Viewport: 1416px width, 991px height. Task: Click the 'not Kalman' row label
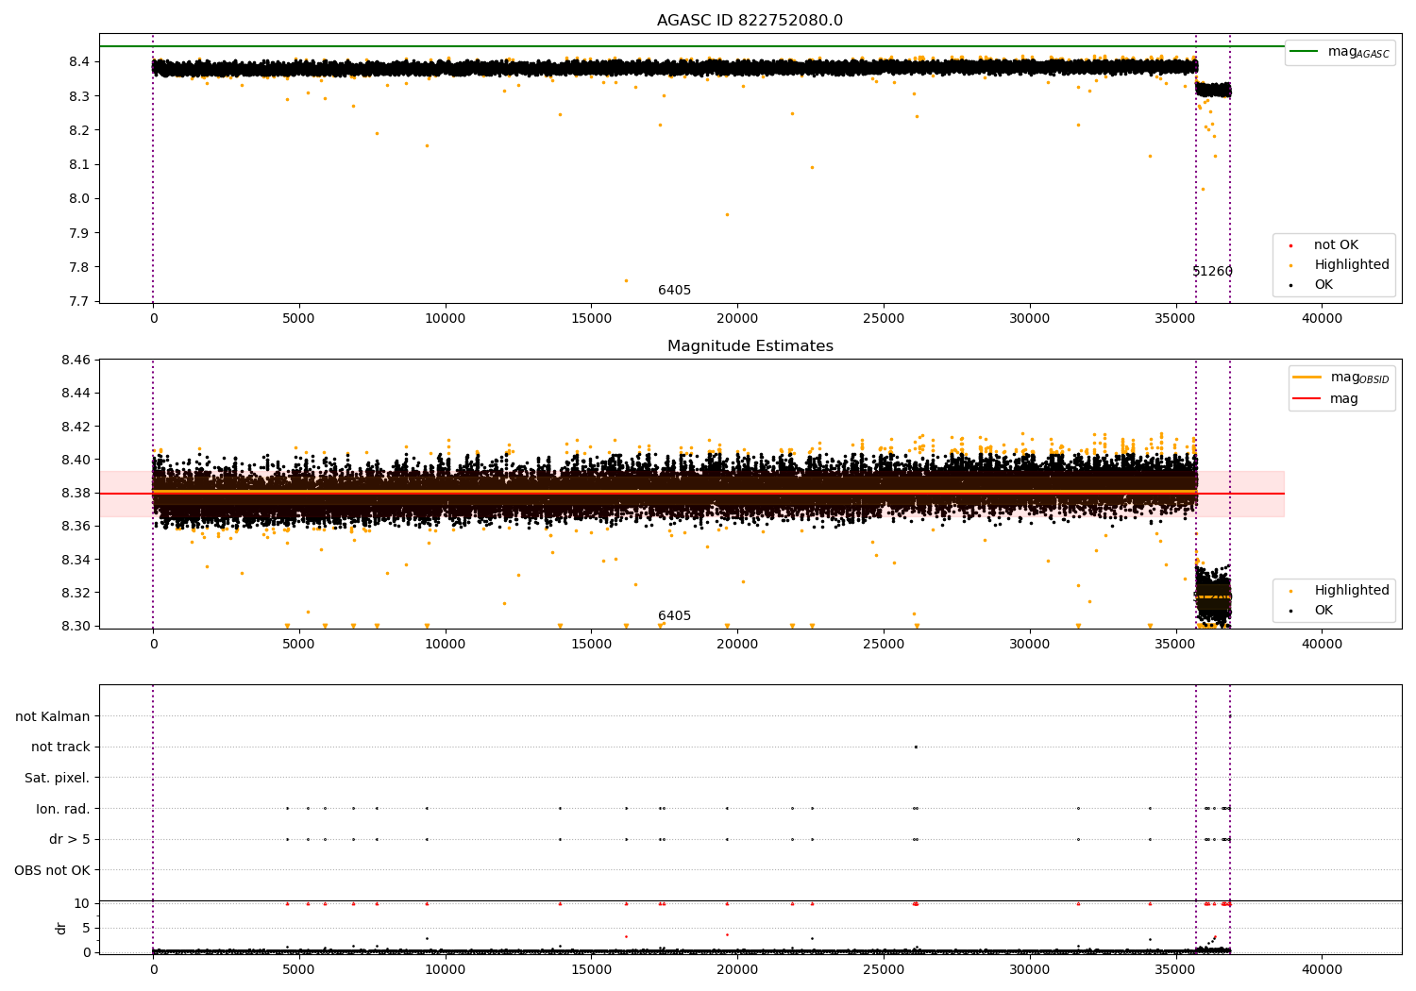point(52,716)
